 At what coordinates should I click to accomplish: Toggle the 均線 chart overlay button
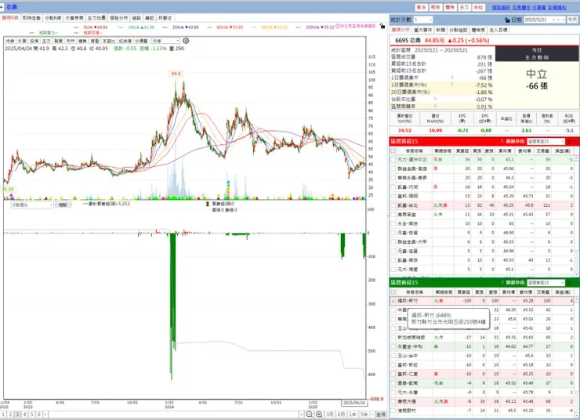click(10, 41)
